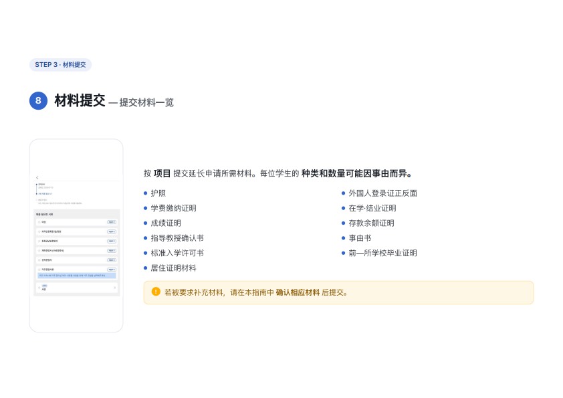Click the blue number 8 circle badge

click(x=38, y=100)
